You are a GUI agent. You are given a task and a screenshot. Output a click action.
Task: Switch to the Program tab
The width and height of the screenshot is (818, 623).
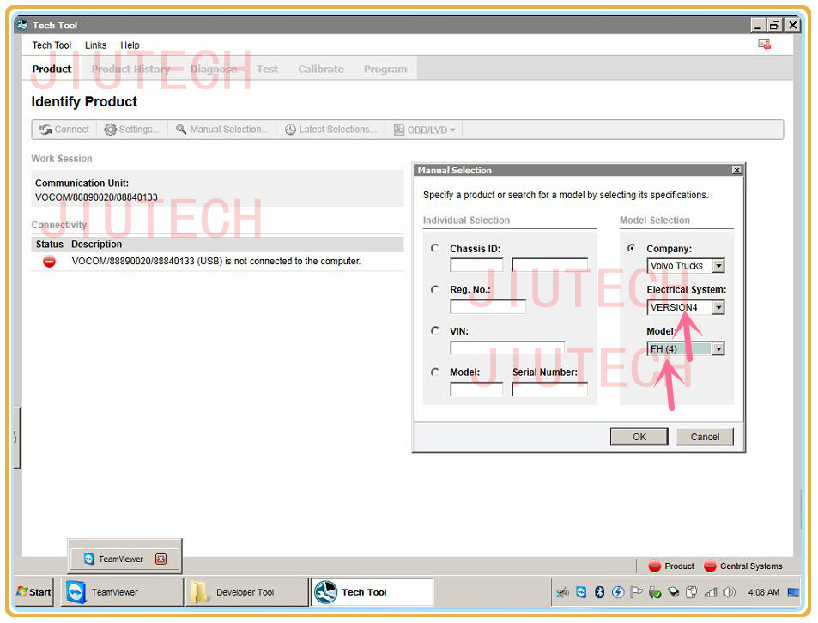(385, 70)
